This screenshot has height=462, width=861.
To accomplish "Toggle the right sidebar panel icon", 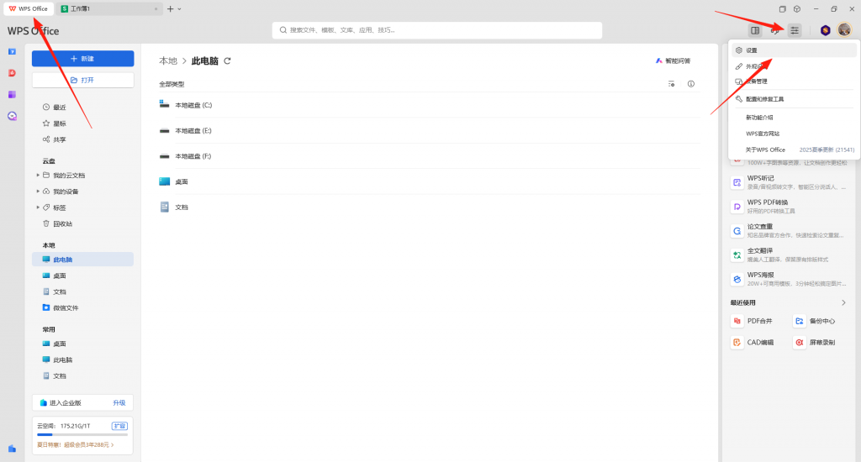I will click(755, 30).
